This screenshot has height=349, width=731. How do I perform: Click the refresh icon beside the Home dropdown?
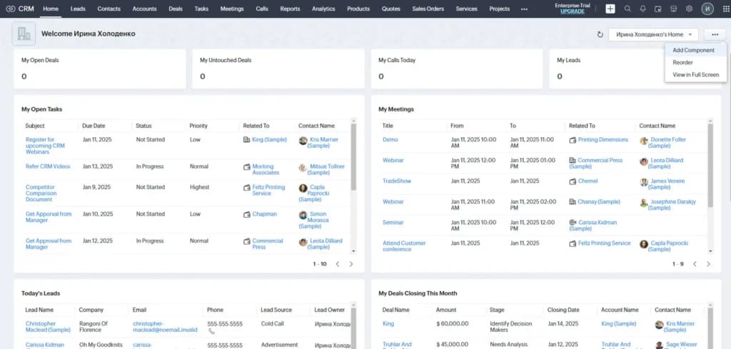(600, 34)
